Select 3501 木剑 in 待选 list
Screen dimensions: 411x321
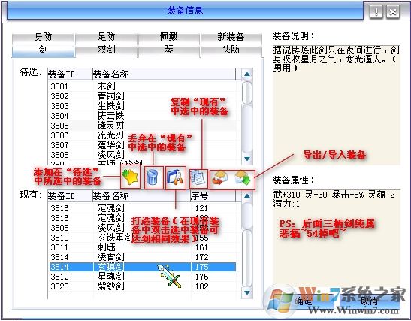coord(143,86)
